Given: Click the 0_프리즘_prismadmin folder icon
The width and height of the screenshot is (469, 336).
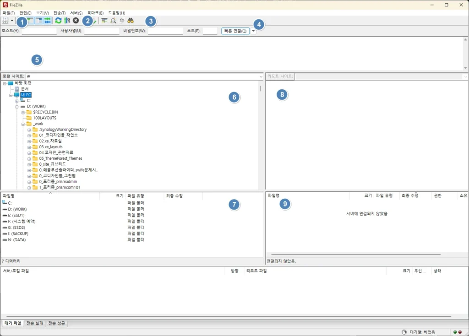Looking at the screenshot, I should pyautogui.click(x=35, y=181).
